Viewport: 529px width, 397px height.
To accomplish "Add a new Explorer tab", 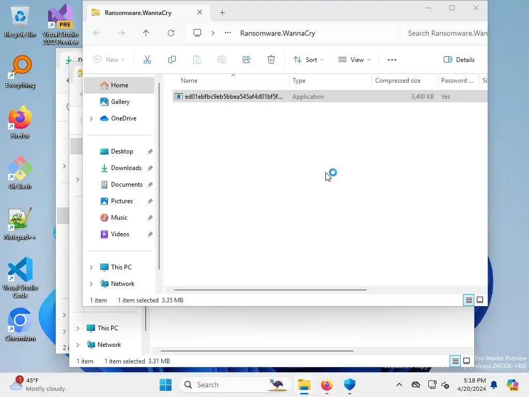I will (x=222, y=13).
